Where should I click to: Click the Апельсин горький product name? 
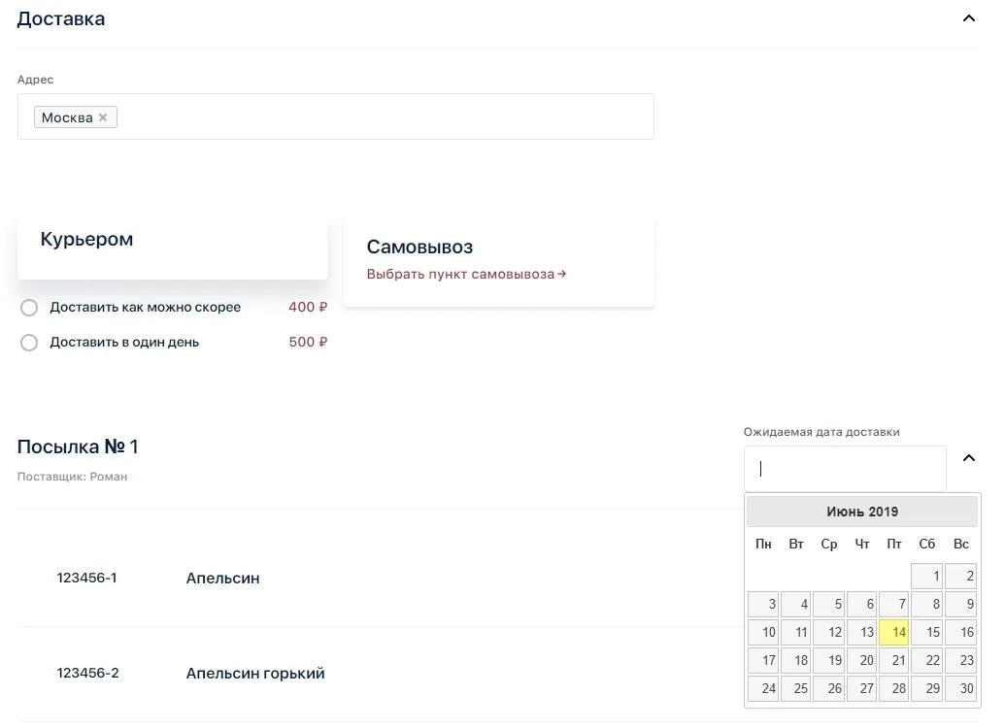coord(255,674)
